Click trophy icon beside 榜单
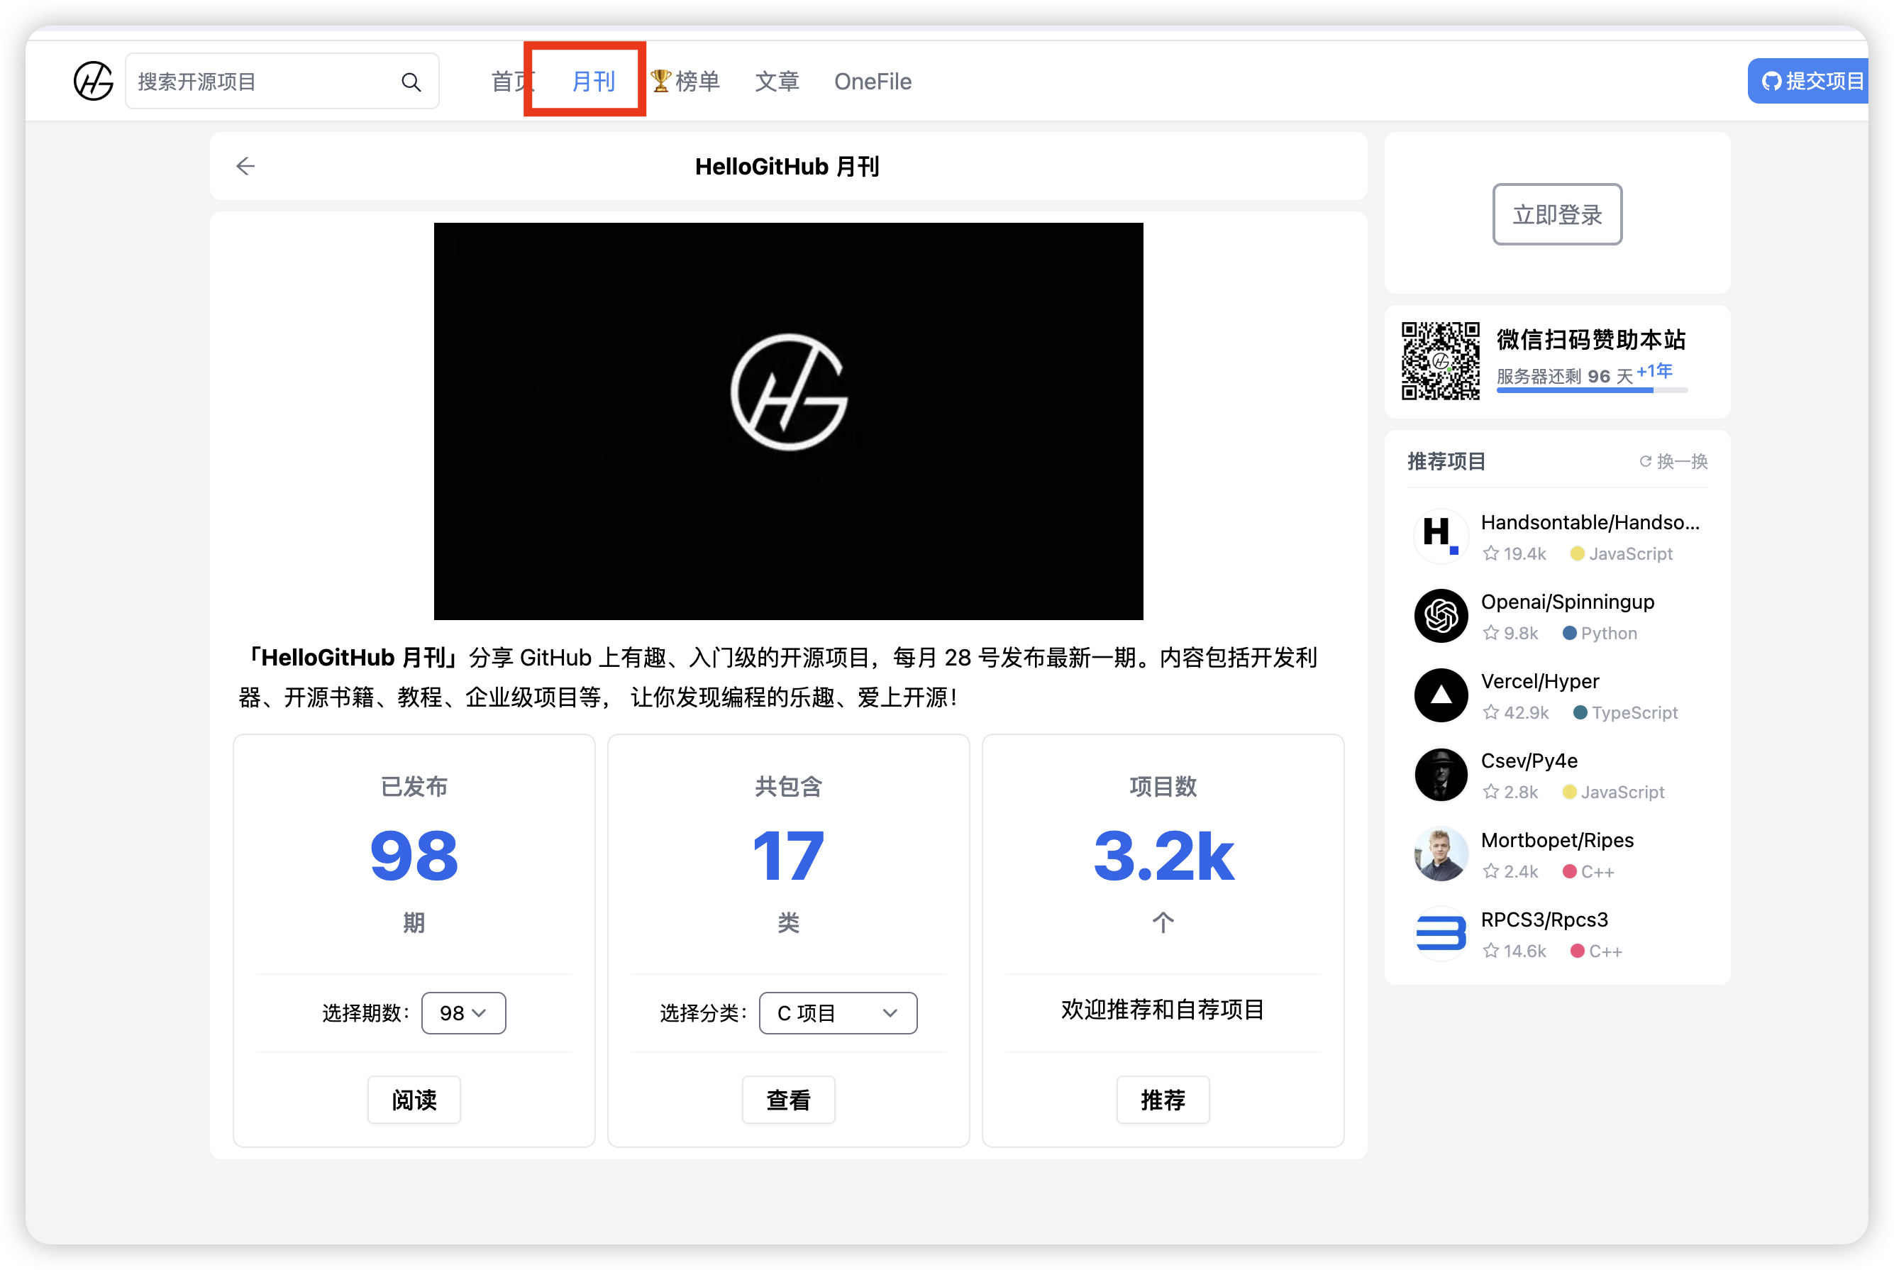The width and height of the screenshot is (1894, 1270). point(660,81)
